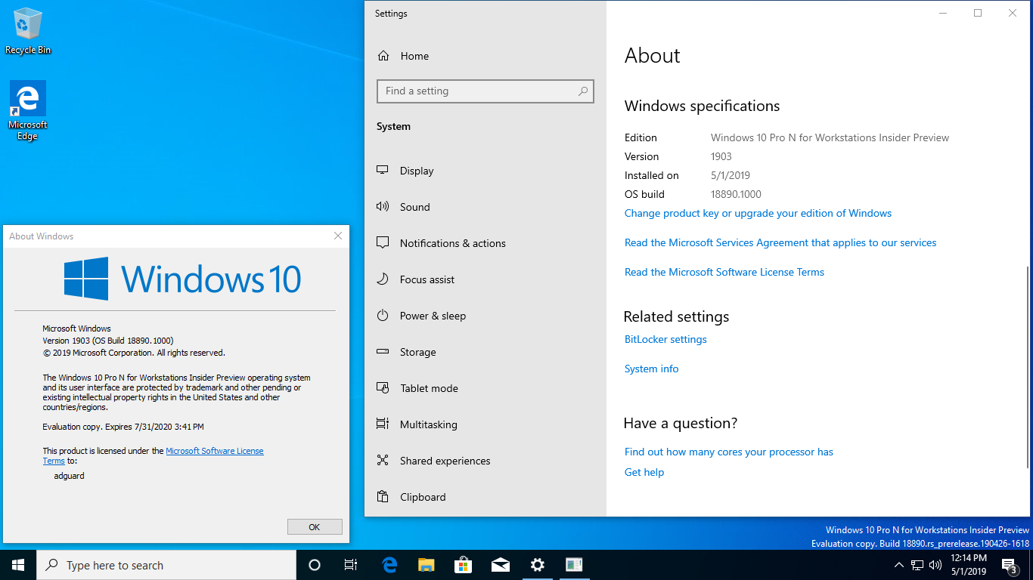1033x580 pixels.
Task: Click the BitLocker settings link
Action: click(665, 339)
